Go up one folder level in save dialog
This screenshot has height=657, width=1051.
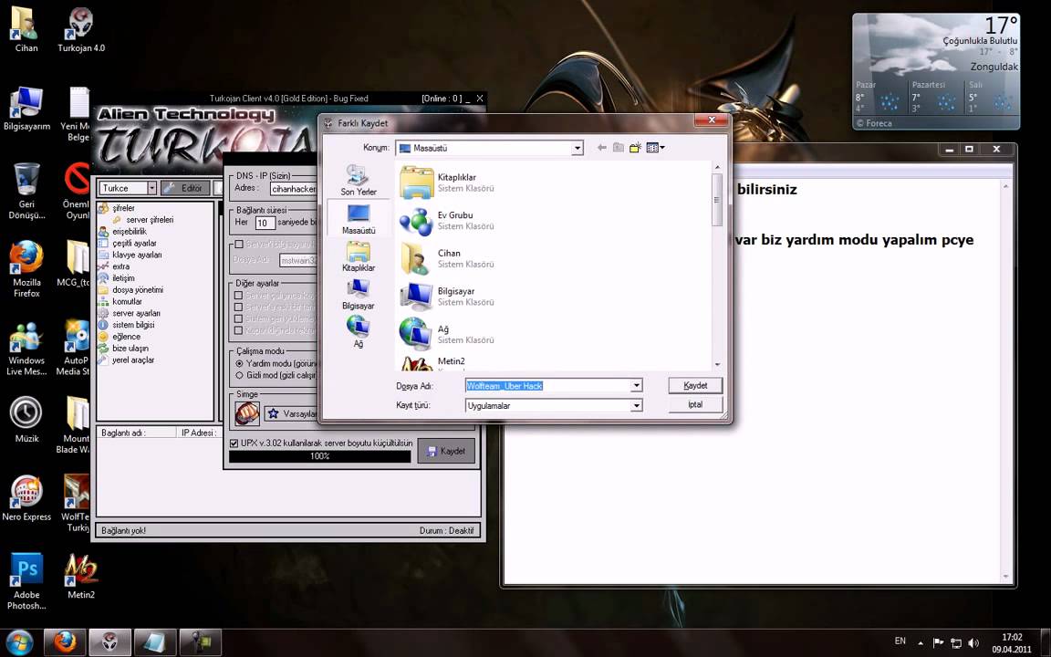618,148
